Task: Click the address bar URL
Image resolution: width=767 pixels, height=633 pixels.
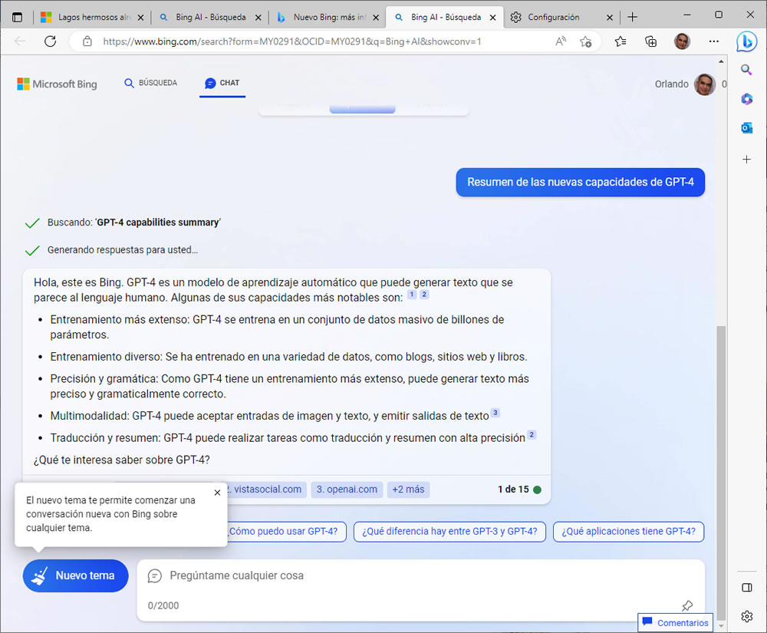Action: (292, 41)
